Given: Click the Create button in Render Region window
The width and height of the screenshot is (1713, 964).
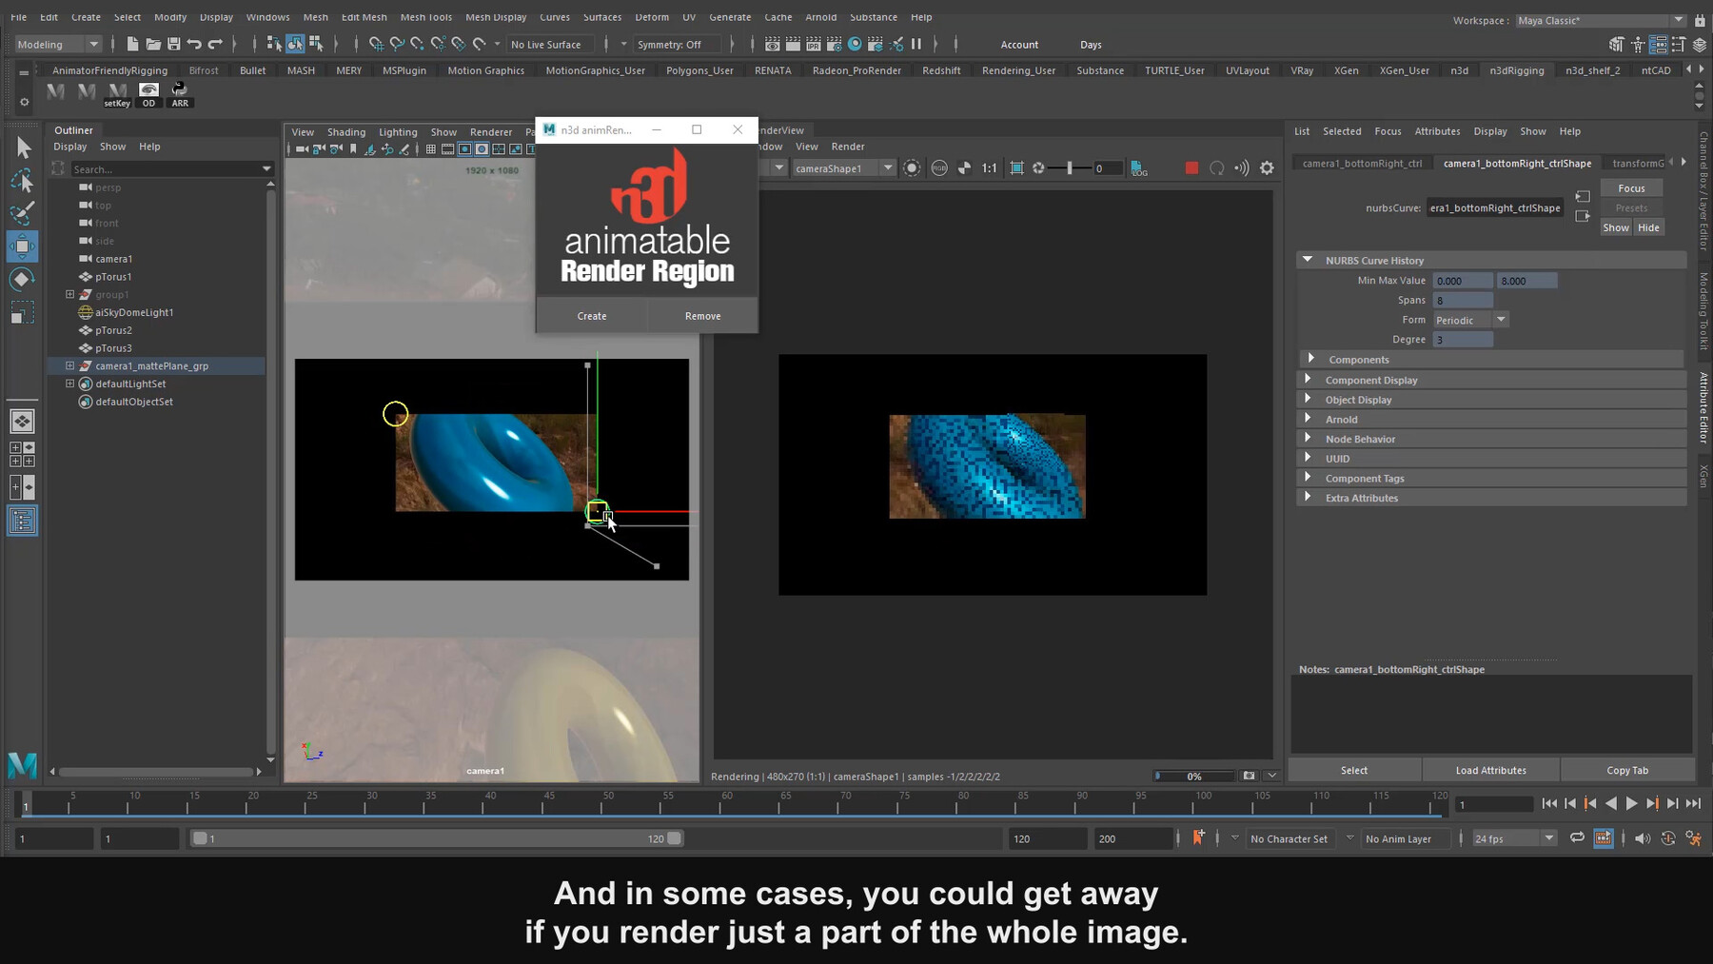Looking at the screenshot, I should click(592, 315).
